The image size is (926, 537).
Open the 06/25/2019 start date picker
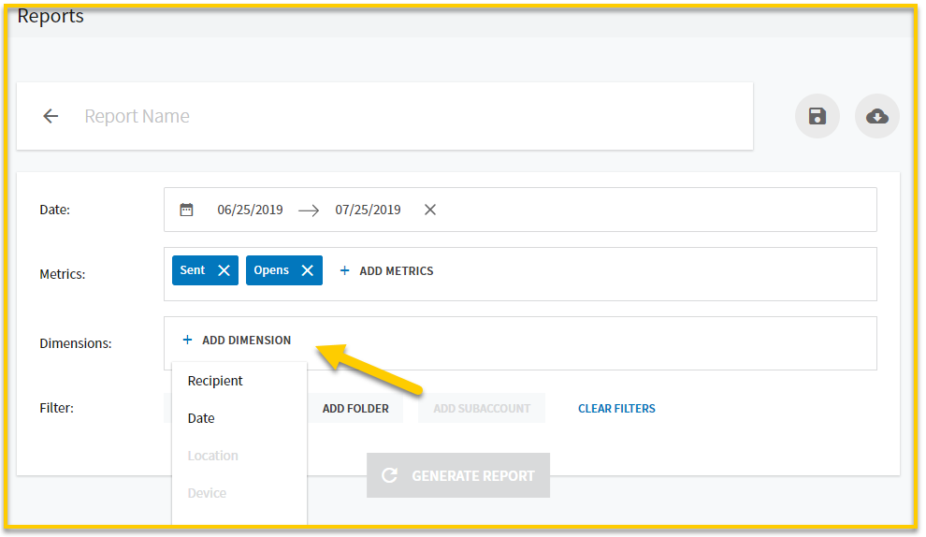tap(250, 210)
